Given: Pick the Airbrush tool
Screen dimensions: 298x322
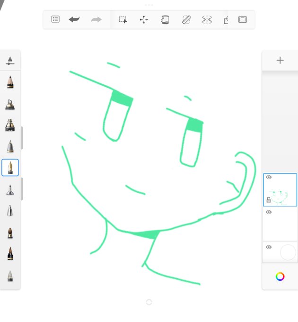Looking at the screenshot, I should [x=10, y=125].
